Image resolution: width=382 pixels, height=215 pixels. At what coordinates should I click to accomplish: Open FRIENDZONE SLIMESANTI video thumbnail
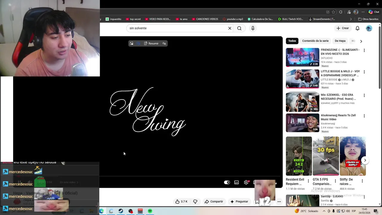pos(303,57)
